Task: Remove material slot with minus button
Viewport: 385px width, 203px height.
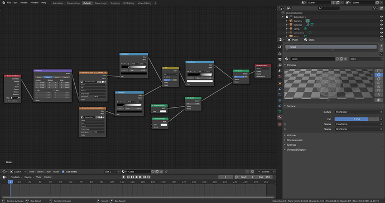Action: [x=381, y=49]
